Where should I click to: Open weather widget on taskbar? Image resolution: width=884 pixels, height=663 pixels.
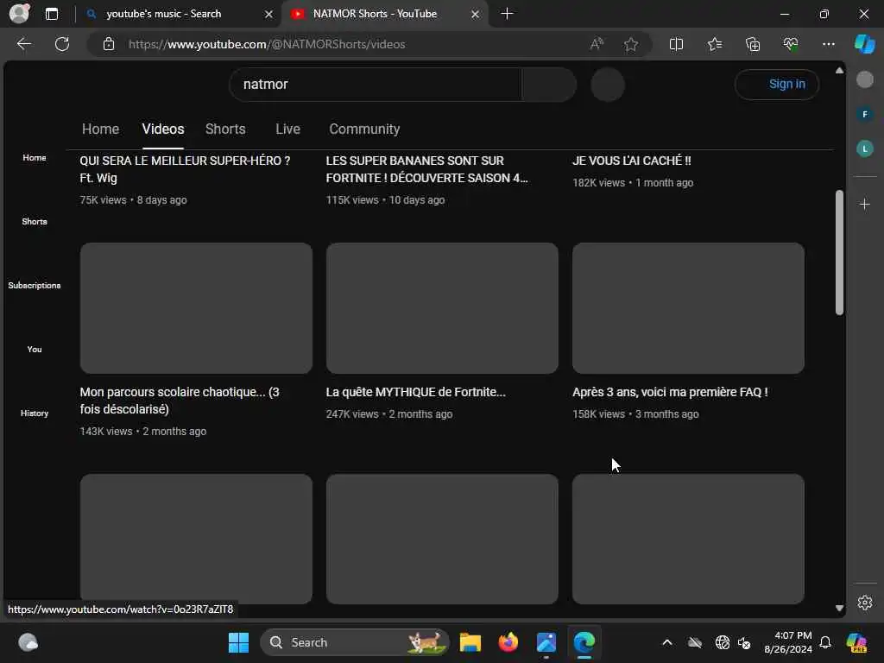coord(28,642)
